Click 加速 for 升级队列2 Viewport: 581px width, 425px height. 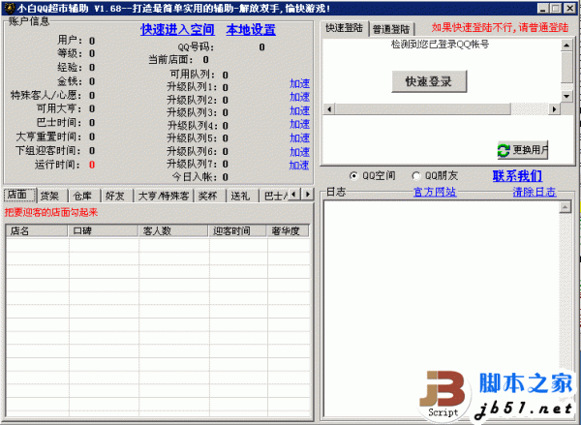(x=299, y=97)
